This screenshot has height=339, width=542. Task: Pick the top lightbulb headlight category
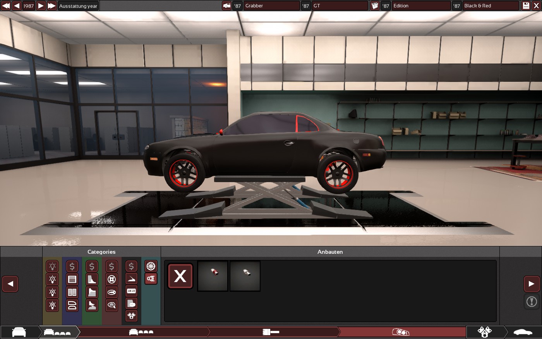52,266
